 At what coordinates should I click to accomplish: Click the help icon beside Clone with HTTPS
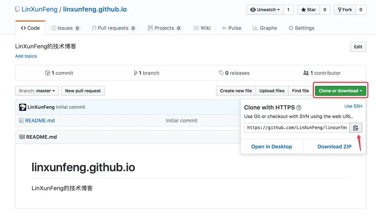coord(299,107)
